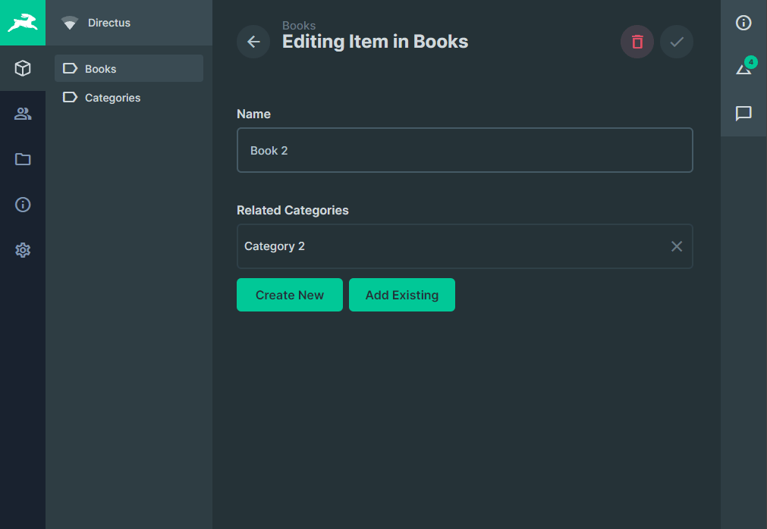This screenshot has height=529, width=767.
Task: Open the Documentation info module in left bar
Action: 23,204
